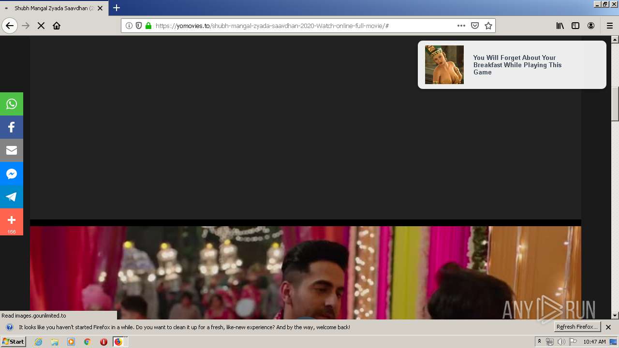Screen dimensions: 619x348
Task: Bookmark this page with the star
Action: 488,26
